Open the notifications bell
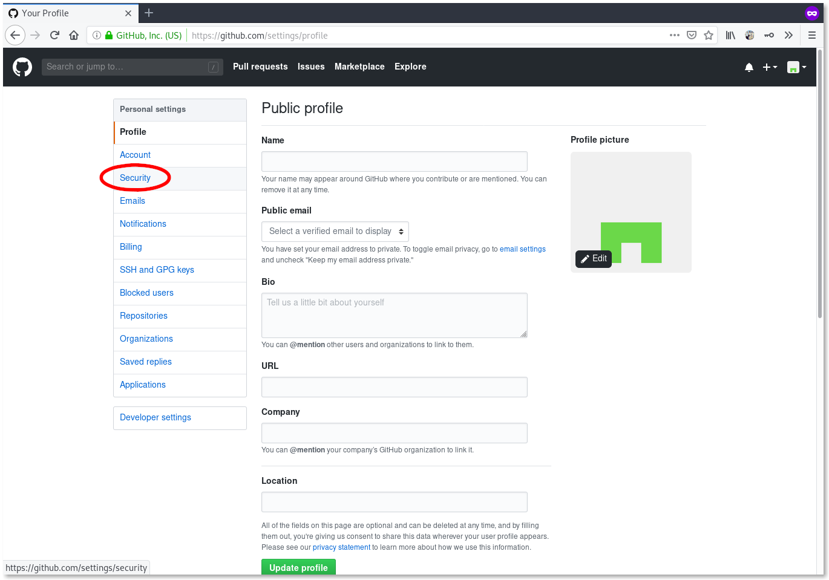829x580 pixels. 749,67
